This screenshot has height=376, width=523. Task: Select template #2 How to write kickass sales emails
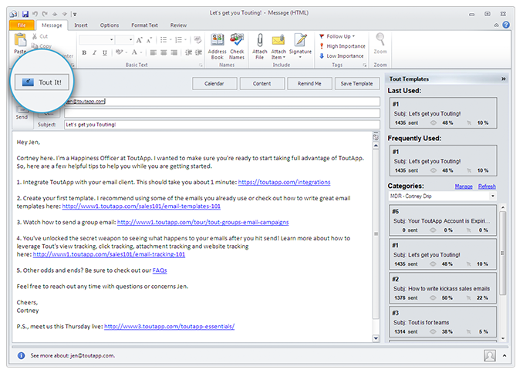[x=443, y=288]
